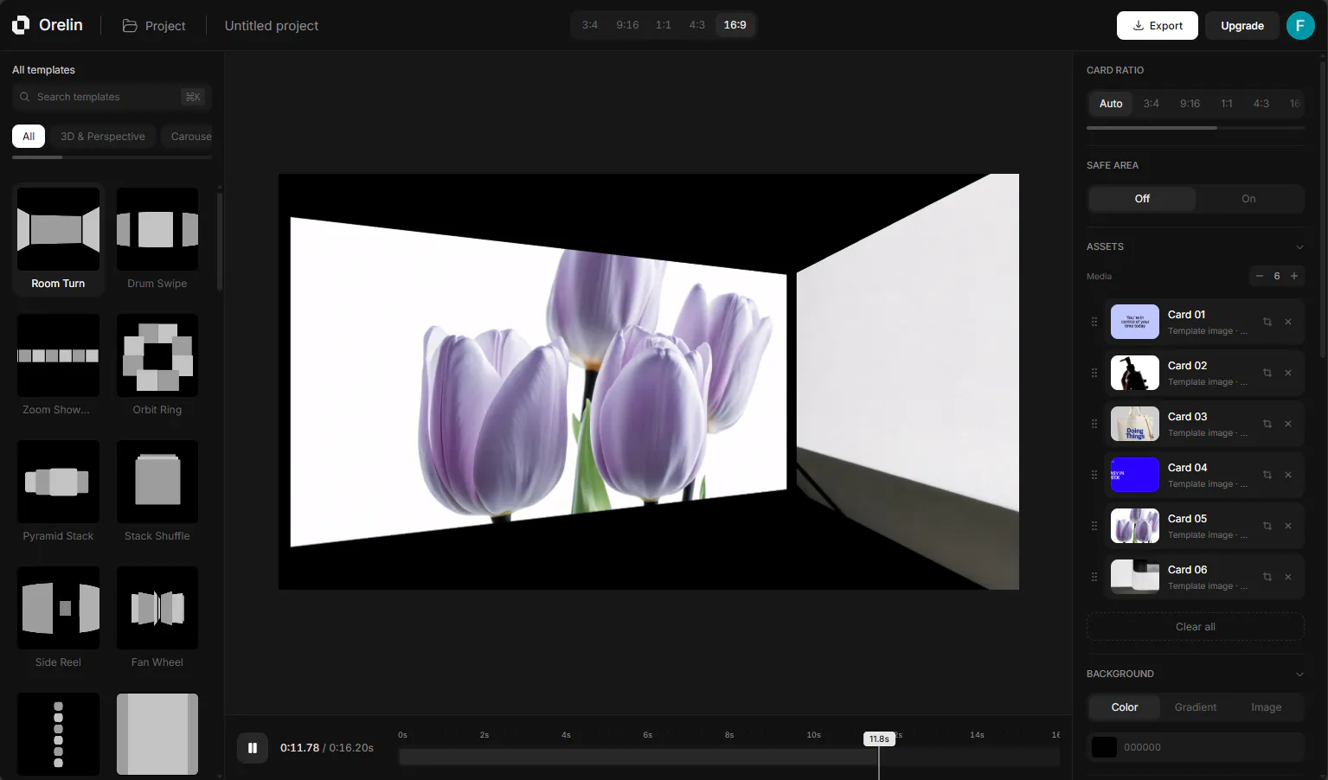Open the user avatar F menu
This screenshot has height=780, width=1328.
coord(1300,25)
